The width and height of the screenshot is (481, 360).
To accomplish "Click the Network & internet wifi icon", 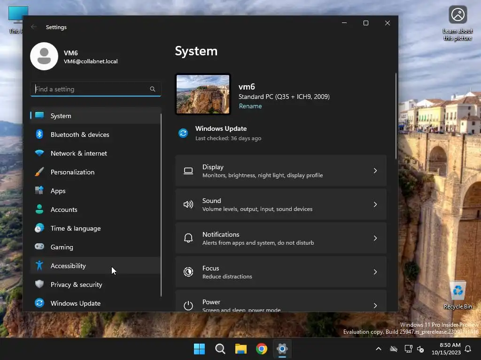I will [39, 153].
